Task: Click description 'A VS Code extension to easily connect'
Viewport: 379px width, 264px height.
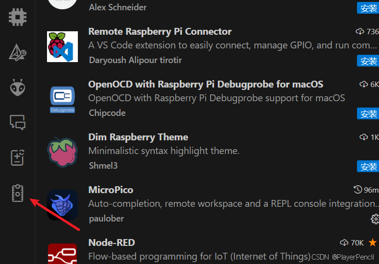Action: (233, 45)
